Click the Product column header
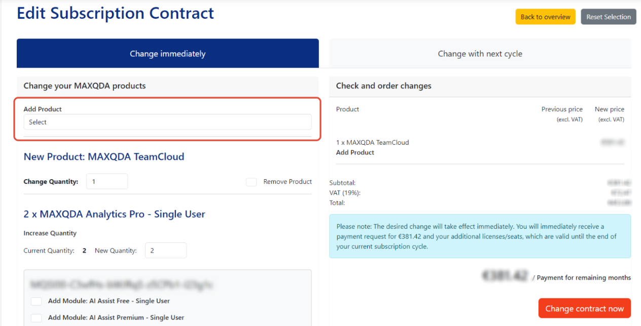The height and width of the screenshot is (326, 641). click(347, 109)
